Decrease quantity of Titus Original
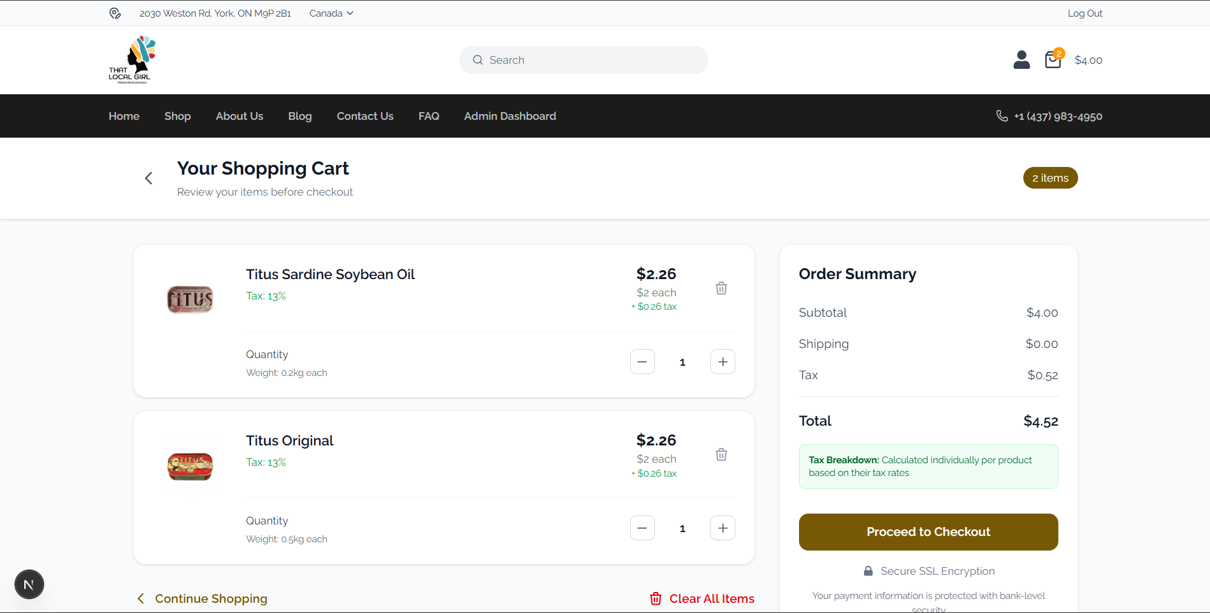This screenshot has width=1210, height=613. (642, 528)
